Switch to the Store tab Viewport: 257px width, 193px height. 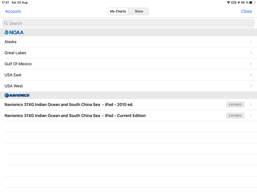(139, 11)
